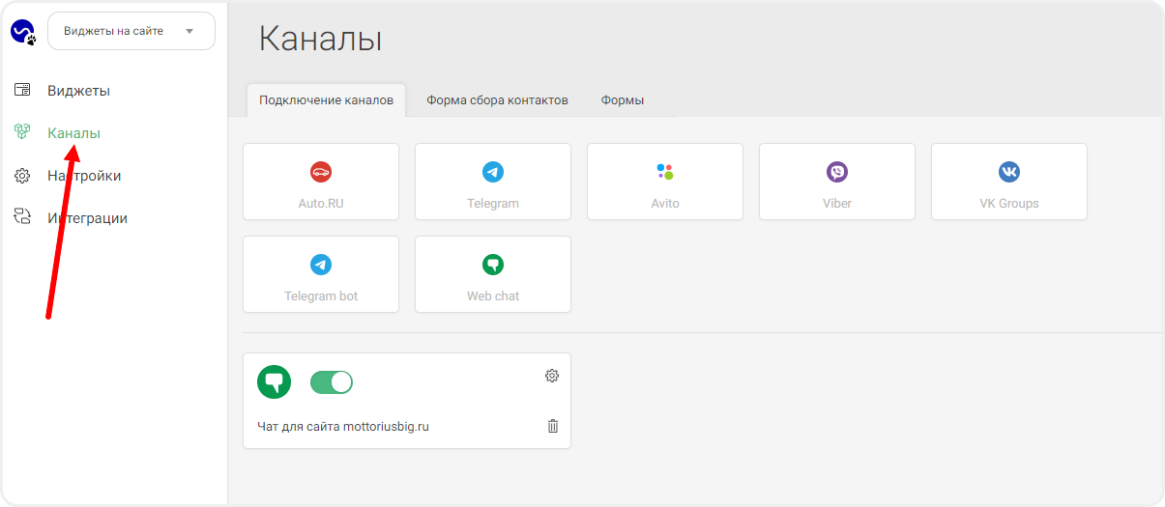Screen dimensions: 1165x507
Task: Click the large green chat icon in channel card
Action: (275, 382)
